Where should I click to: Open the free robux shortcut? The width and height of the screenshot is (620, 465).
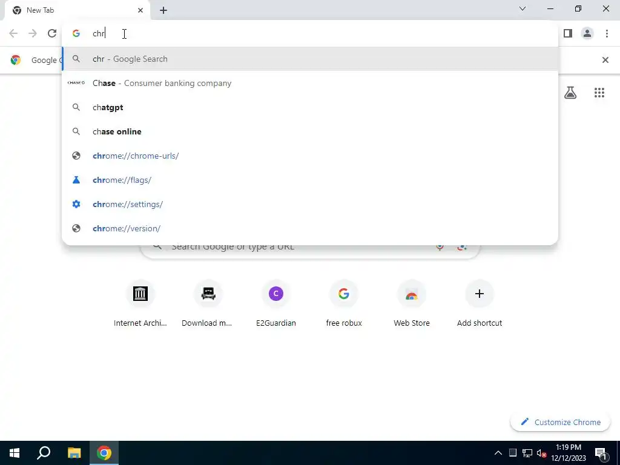coord(344,304)
